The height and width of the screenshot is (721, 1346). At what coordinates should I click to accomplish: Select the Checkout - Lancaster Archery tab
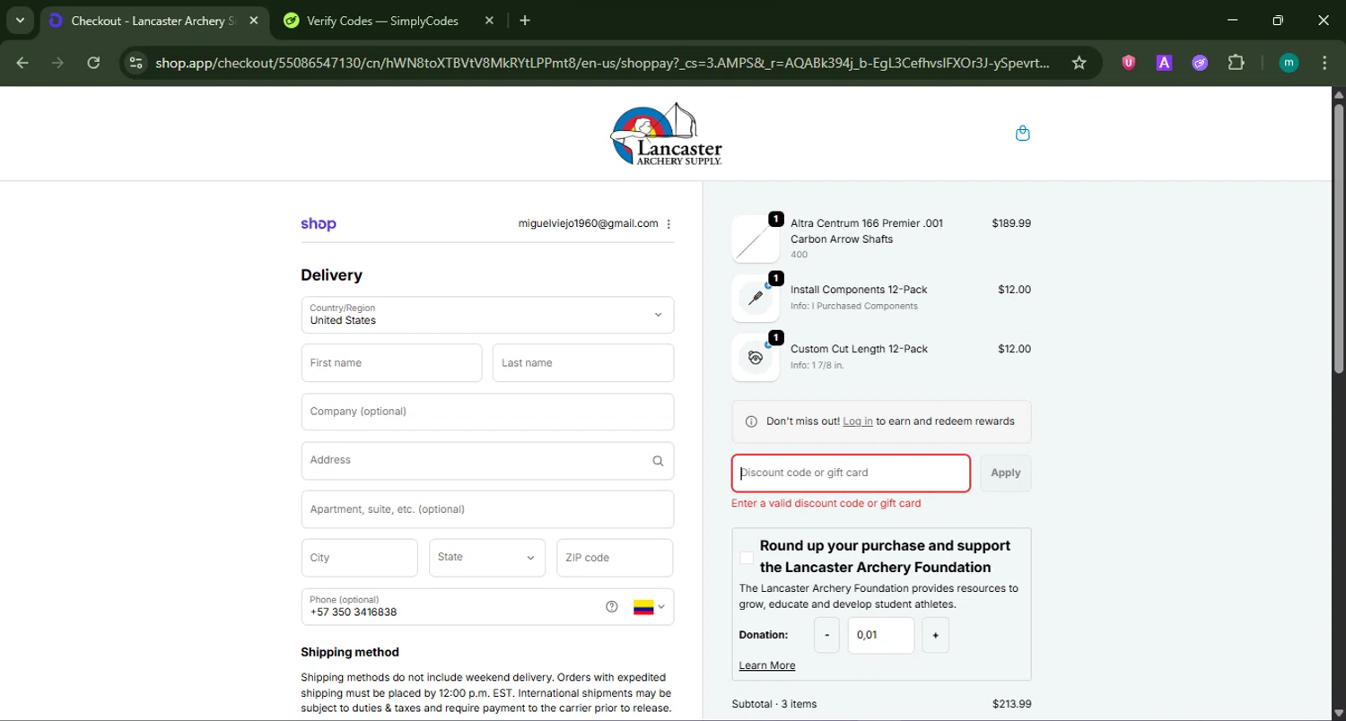[x=154, y=21]
